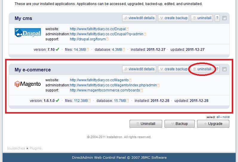This screenshot has width=238, height=162.
Task: Click green checkmark beside version 1.6.1.0
Action: pyautogui.click(x=57, y=100)
